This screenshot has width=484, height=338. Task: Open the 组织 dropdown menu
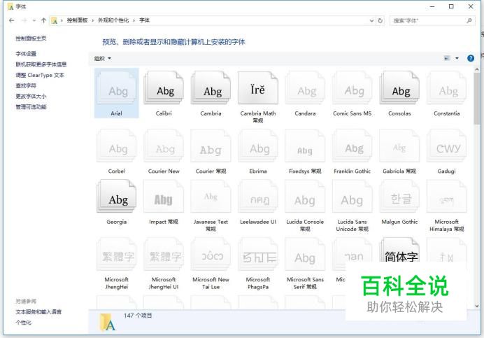pyautogui.click(x=103, y=58)
